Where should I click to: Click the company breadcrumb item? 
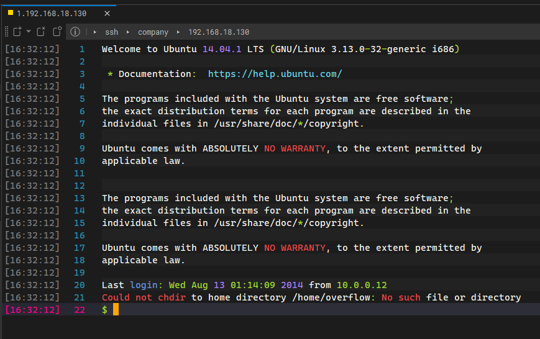[x=153, y=32]
